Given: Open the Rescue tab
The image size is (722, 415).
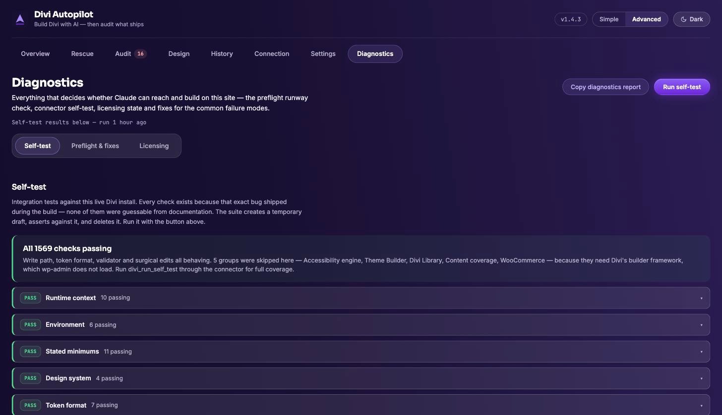Looking at the screenshot, I should pyautogui.click(x=82, y=53).
